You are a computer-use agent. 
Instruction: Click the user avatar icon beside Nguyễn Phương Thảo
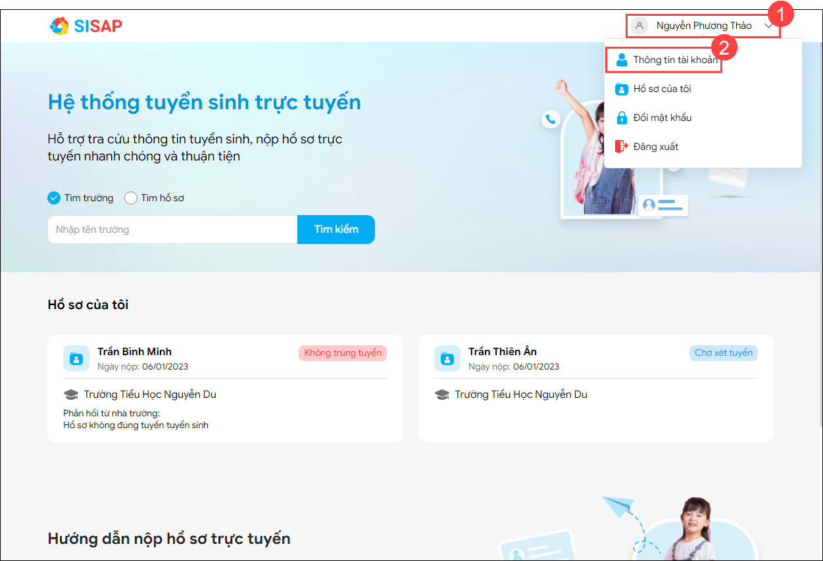coord(639,26)
